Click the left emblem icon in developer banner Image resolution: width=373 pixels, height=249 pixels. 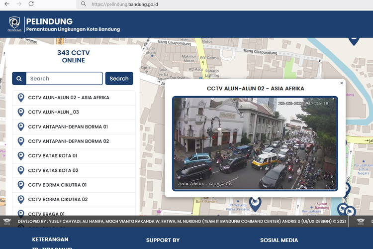(x=7, y=222)
